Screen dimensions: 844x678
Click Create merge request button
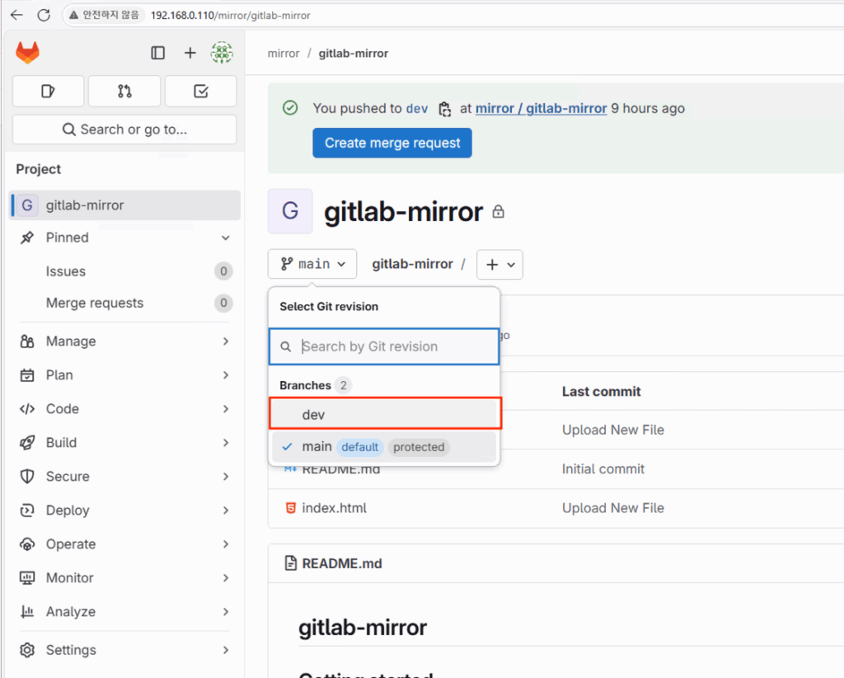[392, 143]
